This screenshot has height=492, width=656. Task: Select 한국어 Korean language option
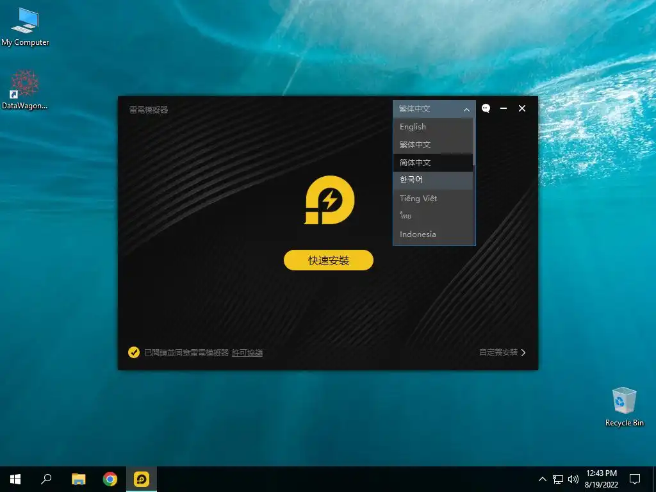(433, 180)
